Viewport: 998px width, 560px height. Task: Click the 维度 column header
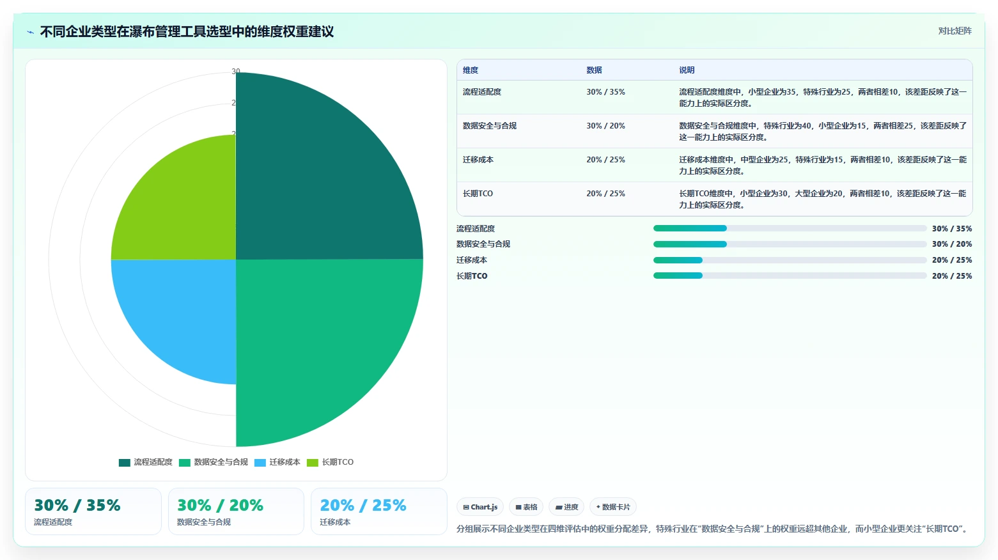pyautogui.click(x=471, y=70)
